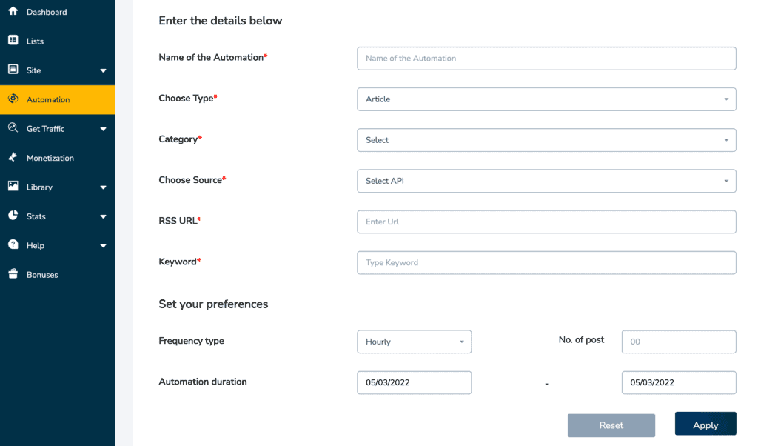Click the Get Traffic magnifier icon

pyautogui.click(x=13, y=128)
